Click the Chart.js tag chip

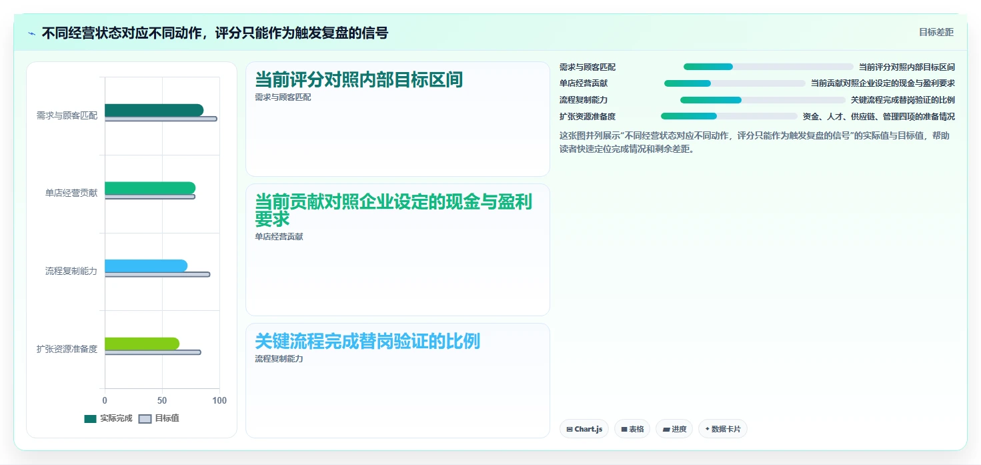(x=584, y=429)
